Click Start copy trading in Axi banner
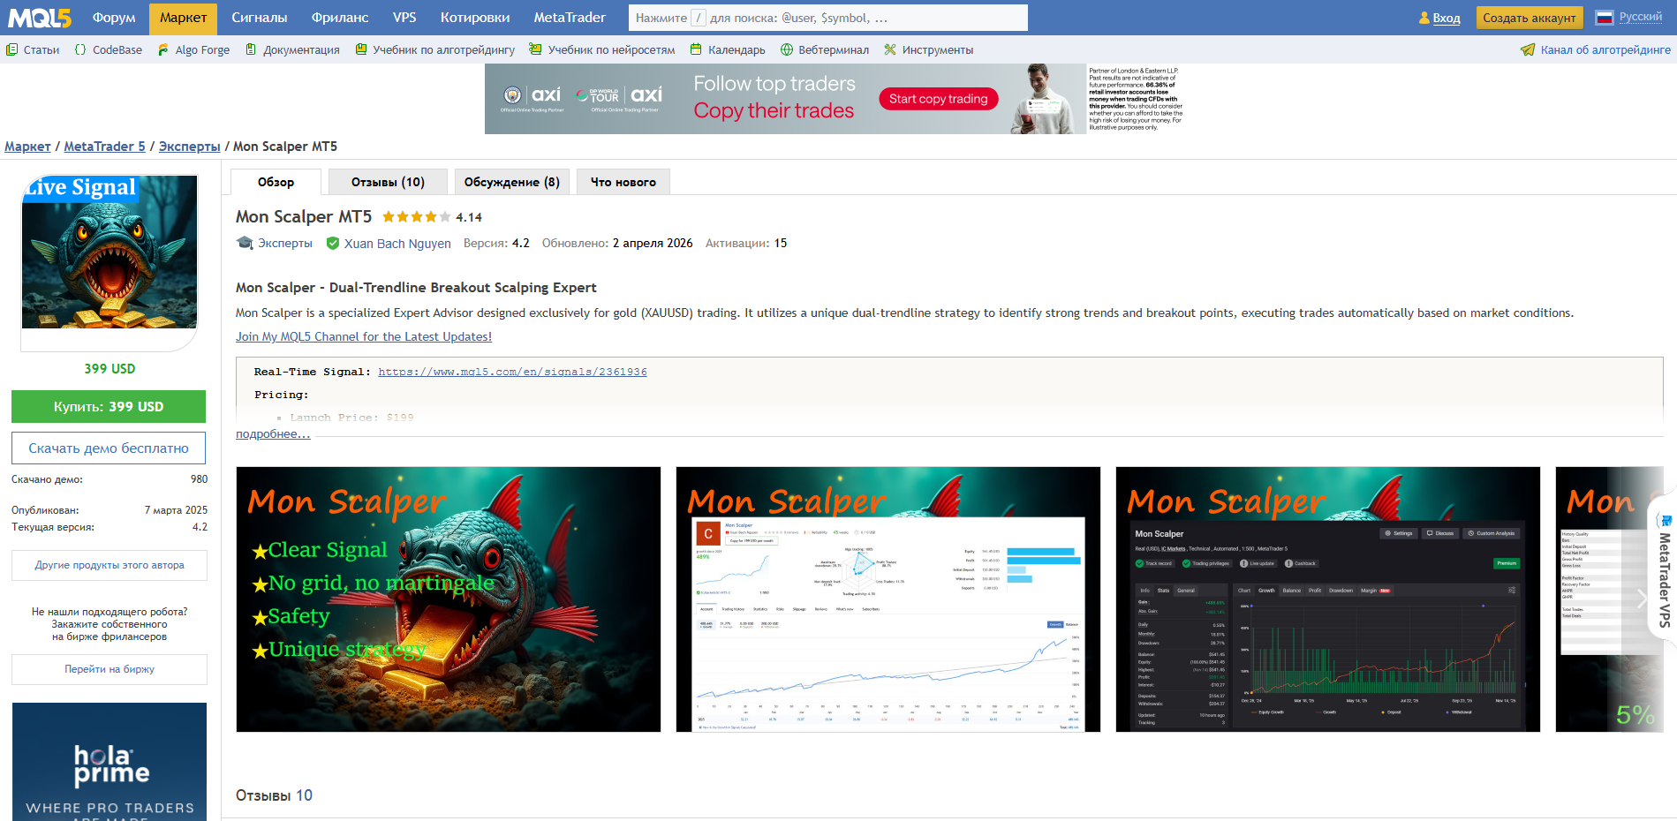The height and width of the screenshot is (821, 1677). tap(939, 99)
